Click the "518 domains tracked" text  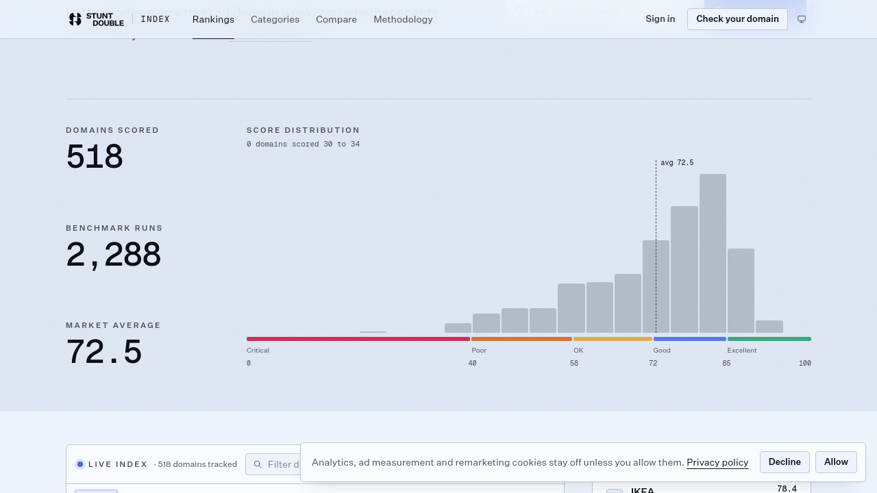click(x=197, y=464)
